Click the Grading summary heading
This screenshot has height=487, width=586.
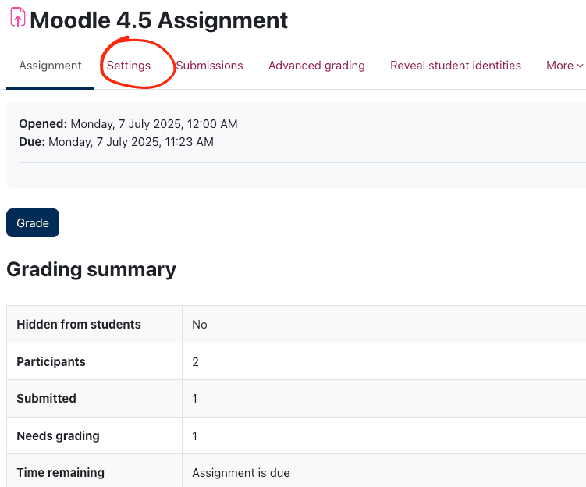(91, 269)
